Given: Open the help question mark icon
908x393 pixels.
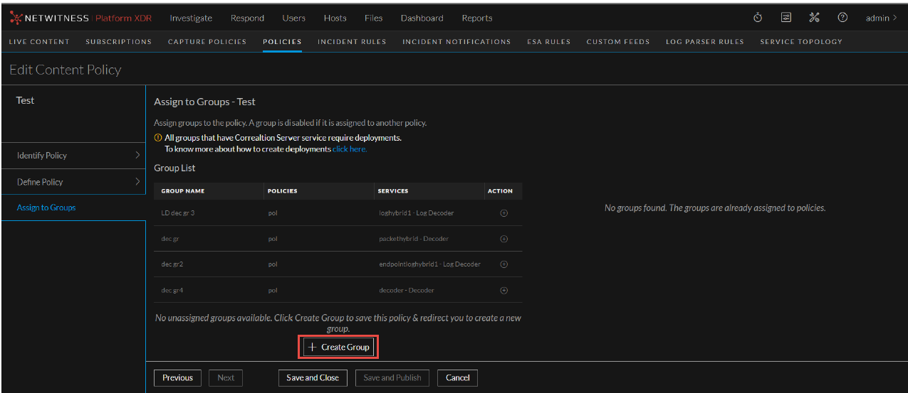Looking at the screenshot, I should [x=842, y=18].
